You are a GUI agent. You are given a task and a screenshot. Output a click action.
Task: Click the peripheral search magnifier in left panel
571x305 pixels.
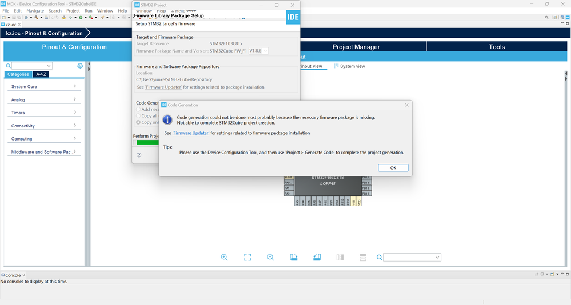coord(8,66)
